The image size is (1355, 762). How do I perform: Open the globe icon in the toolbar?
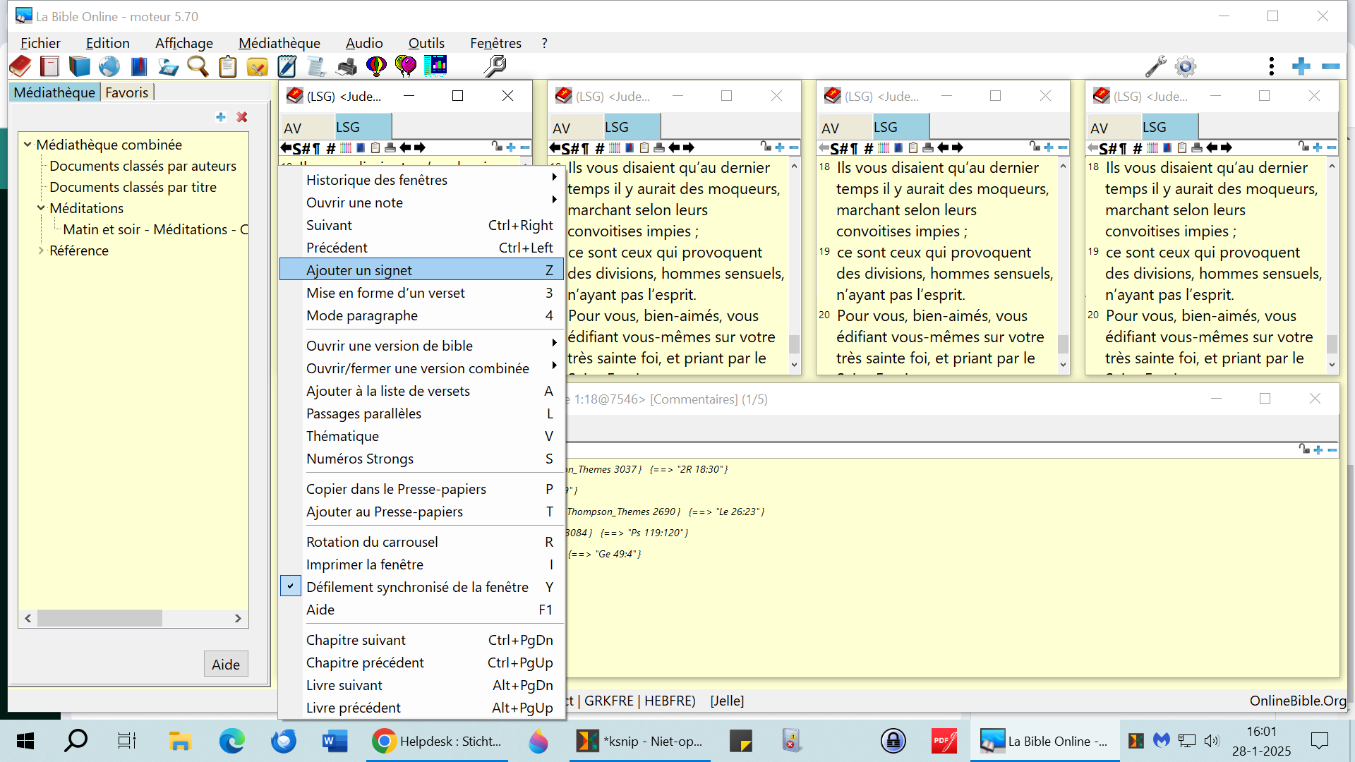(x=109, y=66)
